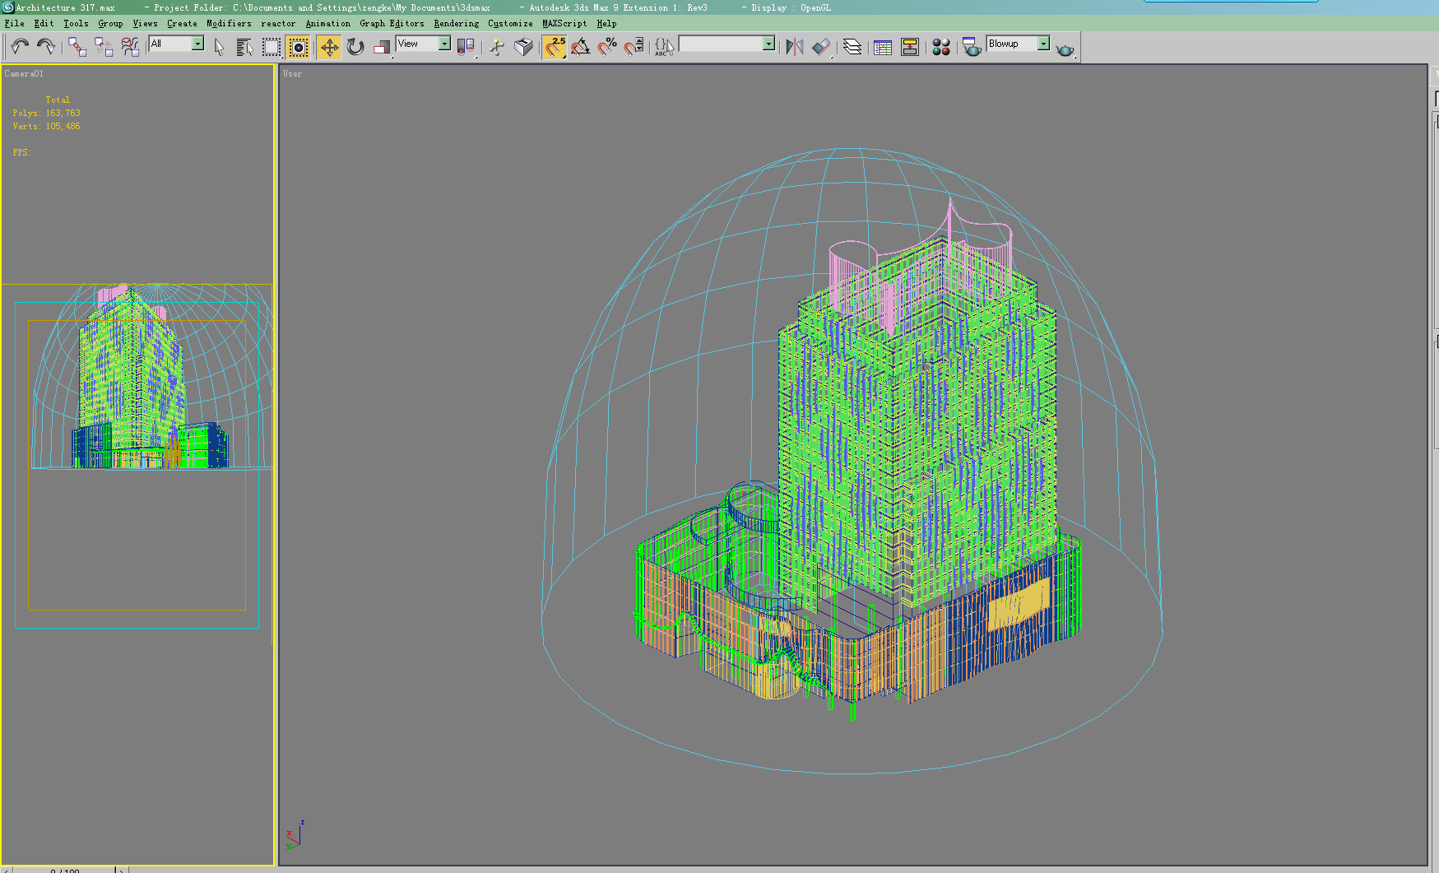Open the Graph Editors menu

point(392,24)
